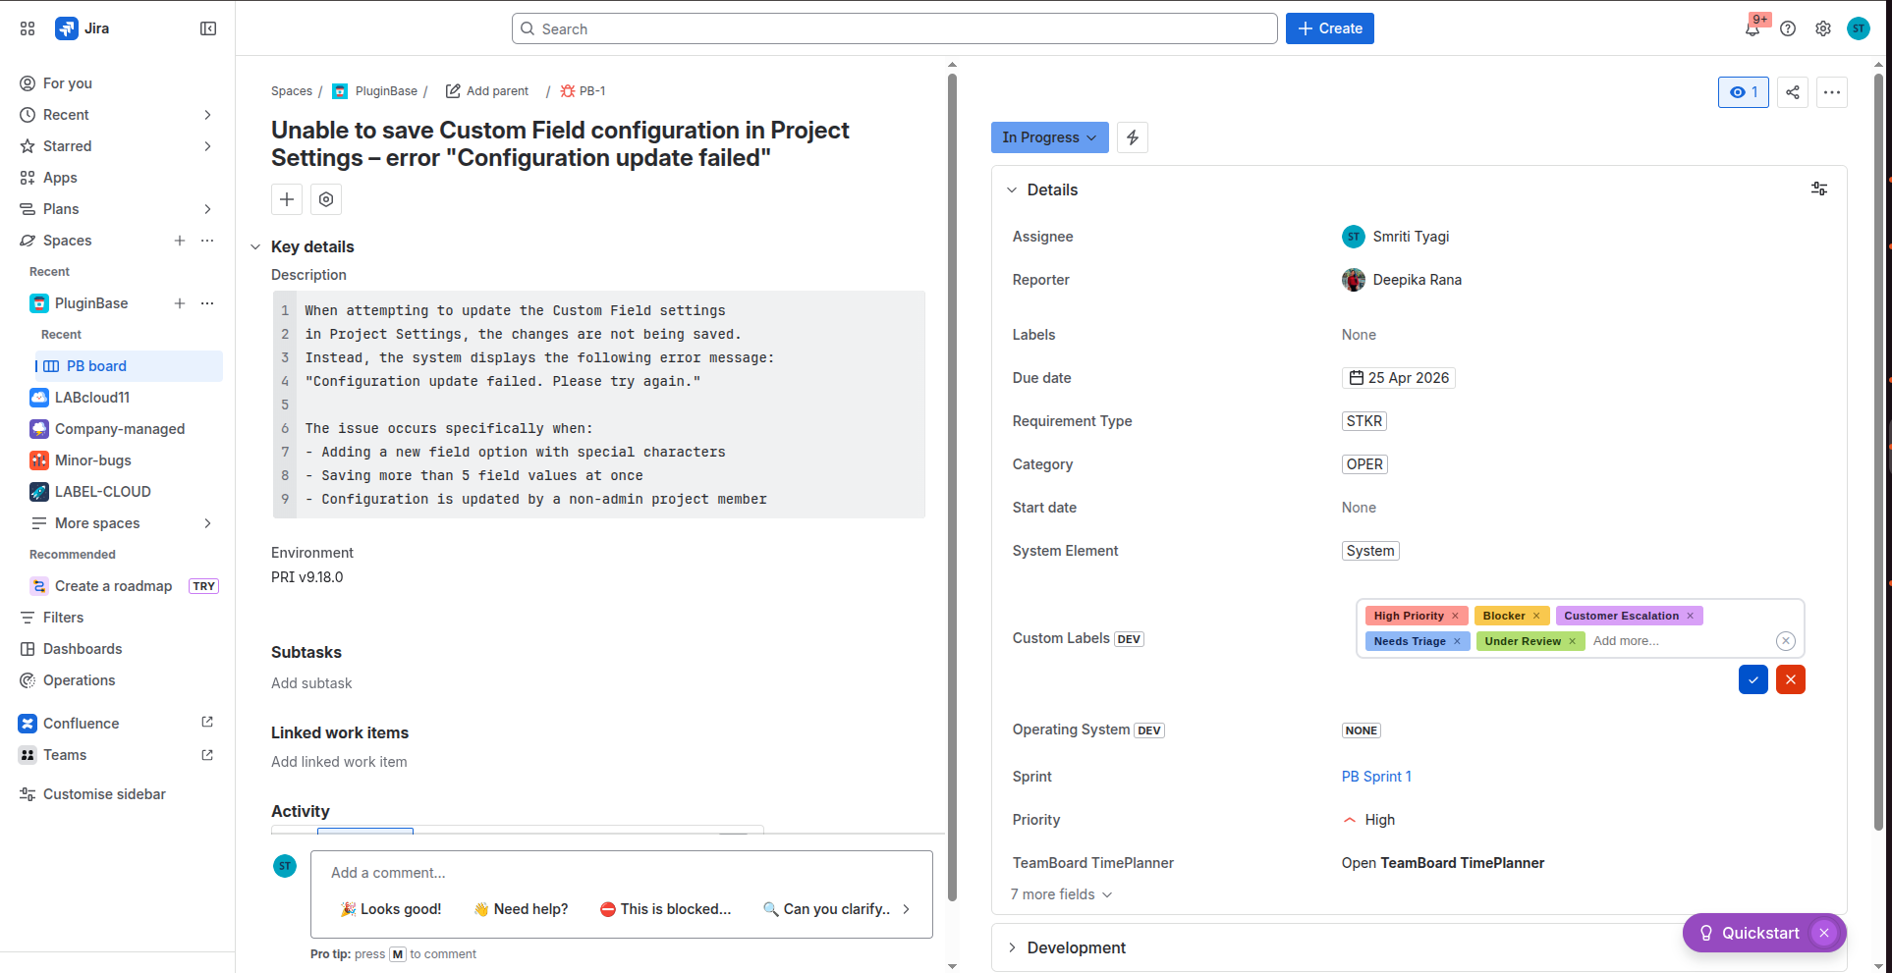The height and width of the screenshot is (973, 1892).
Task: Cancel Custom Labels edit with red X
Action: (1791, 679)
